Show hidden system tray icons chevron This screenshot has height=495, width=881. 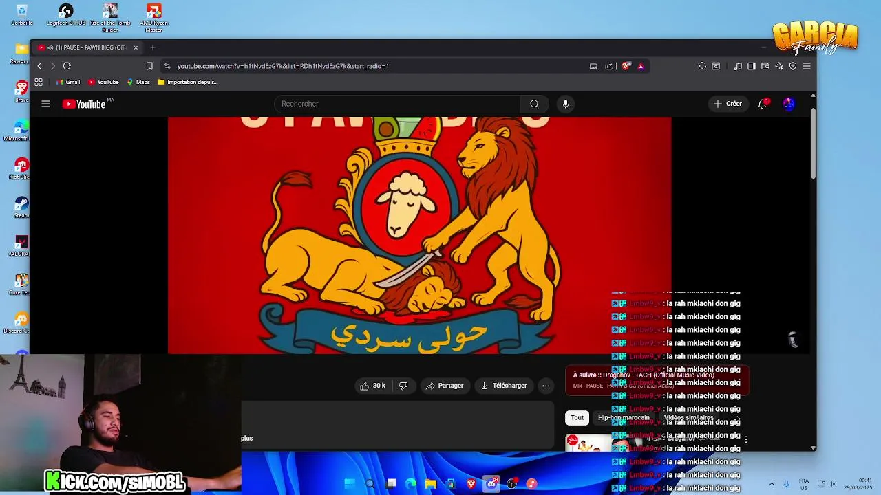(x=771, y=484)
